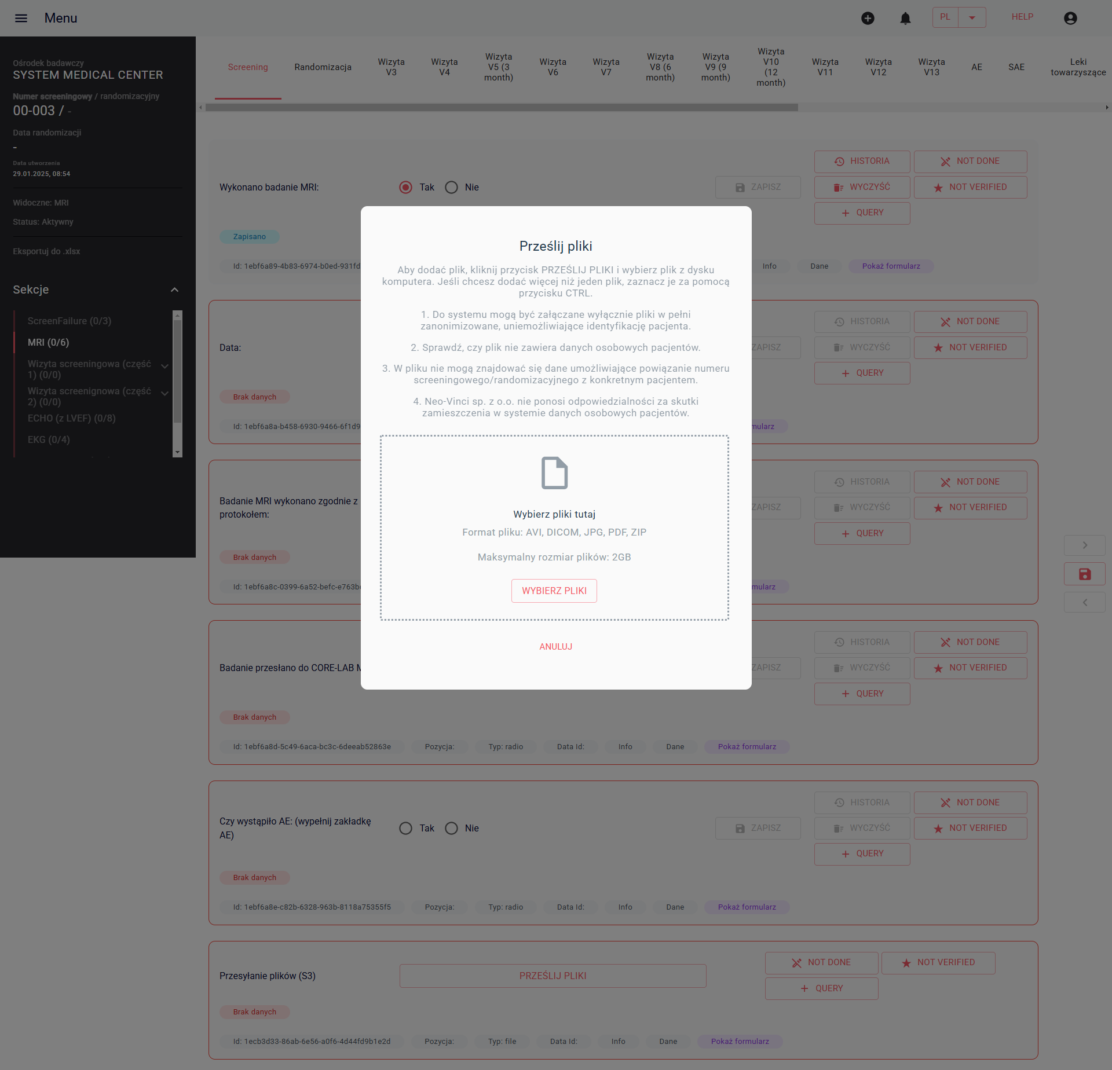Click the WYBIERZ PLIKI button

pyautogui.click(x=554, y=591)
